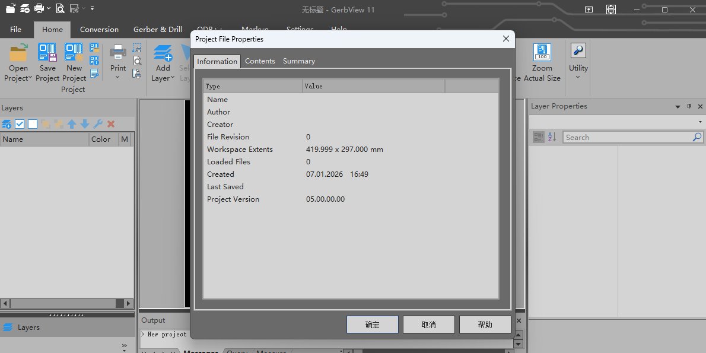The height and width of the screenshot is (353, 706).
Task: Open the Summary tab in the dialog
Action: 298,61
